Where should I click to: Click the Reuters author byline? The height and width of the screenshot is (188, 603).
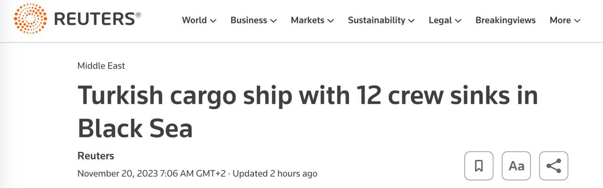(96, 156)
